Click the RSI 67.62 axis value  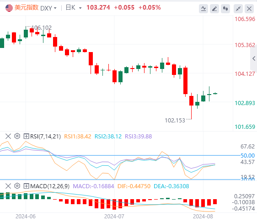[247, 146]
